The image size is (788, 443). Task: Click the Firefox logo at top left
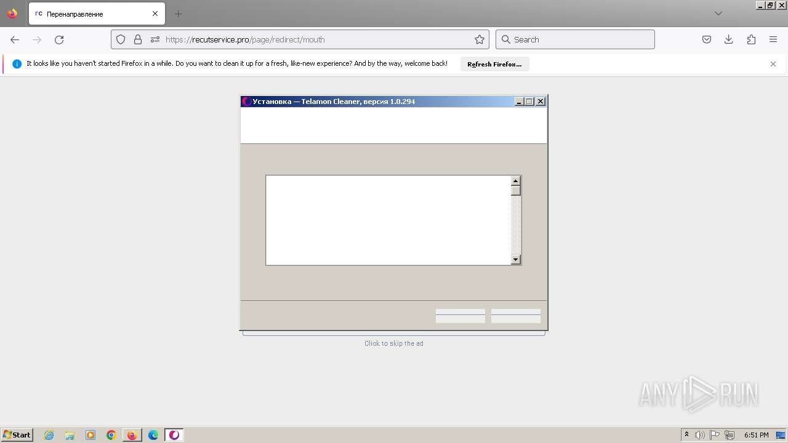coord(12,14)
